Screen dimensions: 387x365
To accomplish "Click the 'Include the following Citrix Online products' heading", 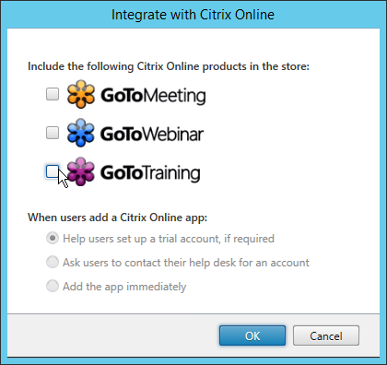I will click(x=169, y=66).
